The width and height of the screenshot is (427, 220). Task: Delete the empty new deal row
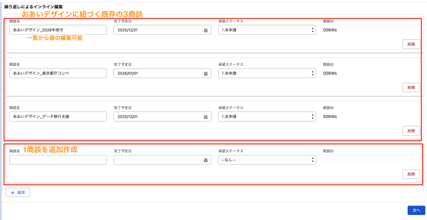click(411, 174)
